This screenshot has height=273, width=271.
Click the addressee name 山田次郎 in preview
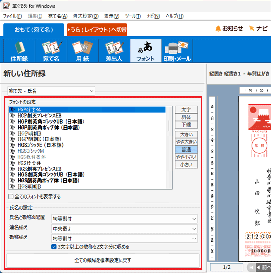(x=257, y=203)
